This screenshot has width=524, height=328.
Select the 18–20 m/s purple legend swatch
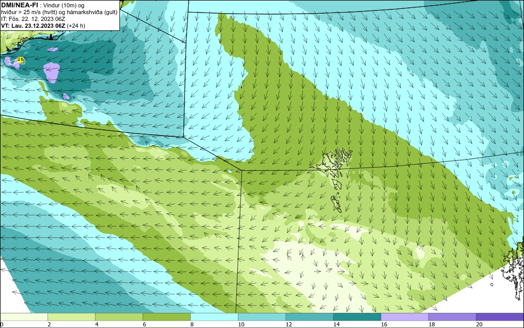coord(453,316)
